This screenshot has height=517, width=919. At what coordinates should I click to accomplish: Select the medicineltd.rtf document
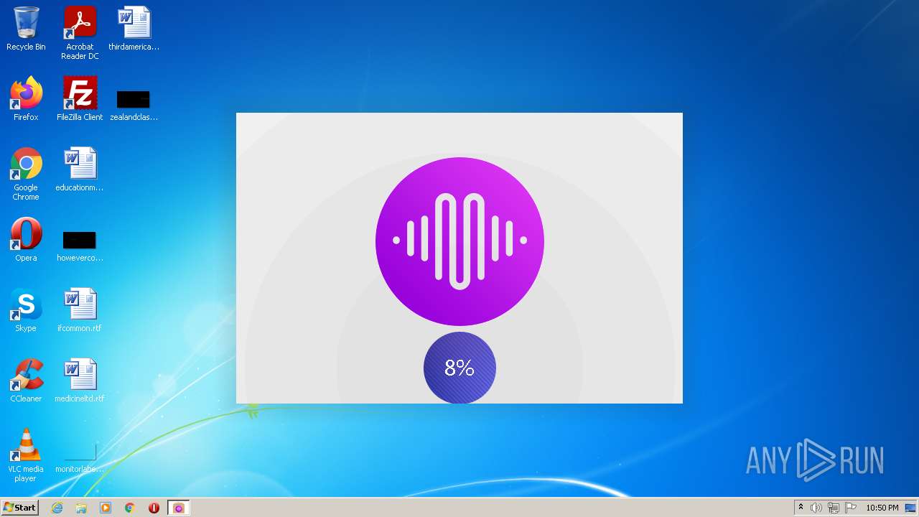pos(80,381)
